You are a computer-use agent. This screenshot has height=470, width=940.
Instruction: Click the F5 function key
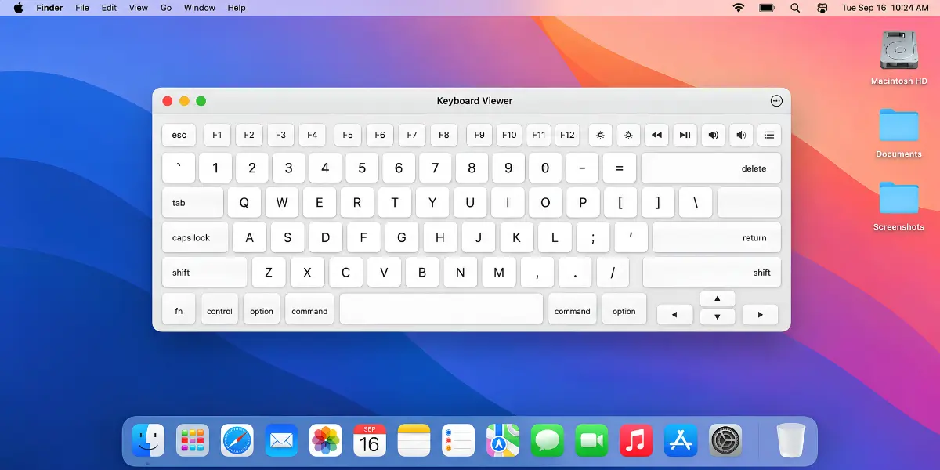pos(348,135)
